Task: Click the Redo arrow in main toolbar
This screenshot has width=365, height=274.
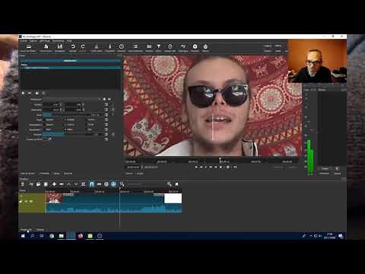Action: [83, 46]
